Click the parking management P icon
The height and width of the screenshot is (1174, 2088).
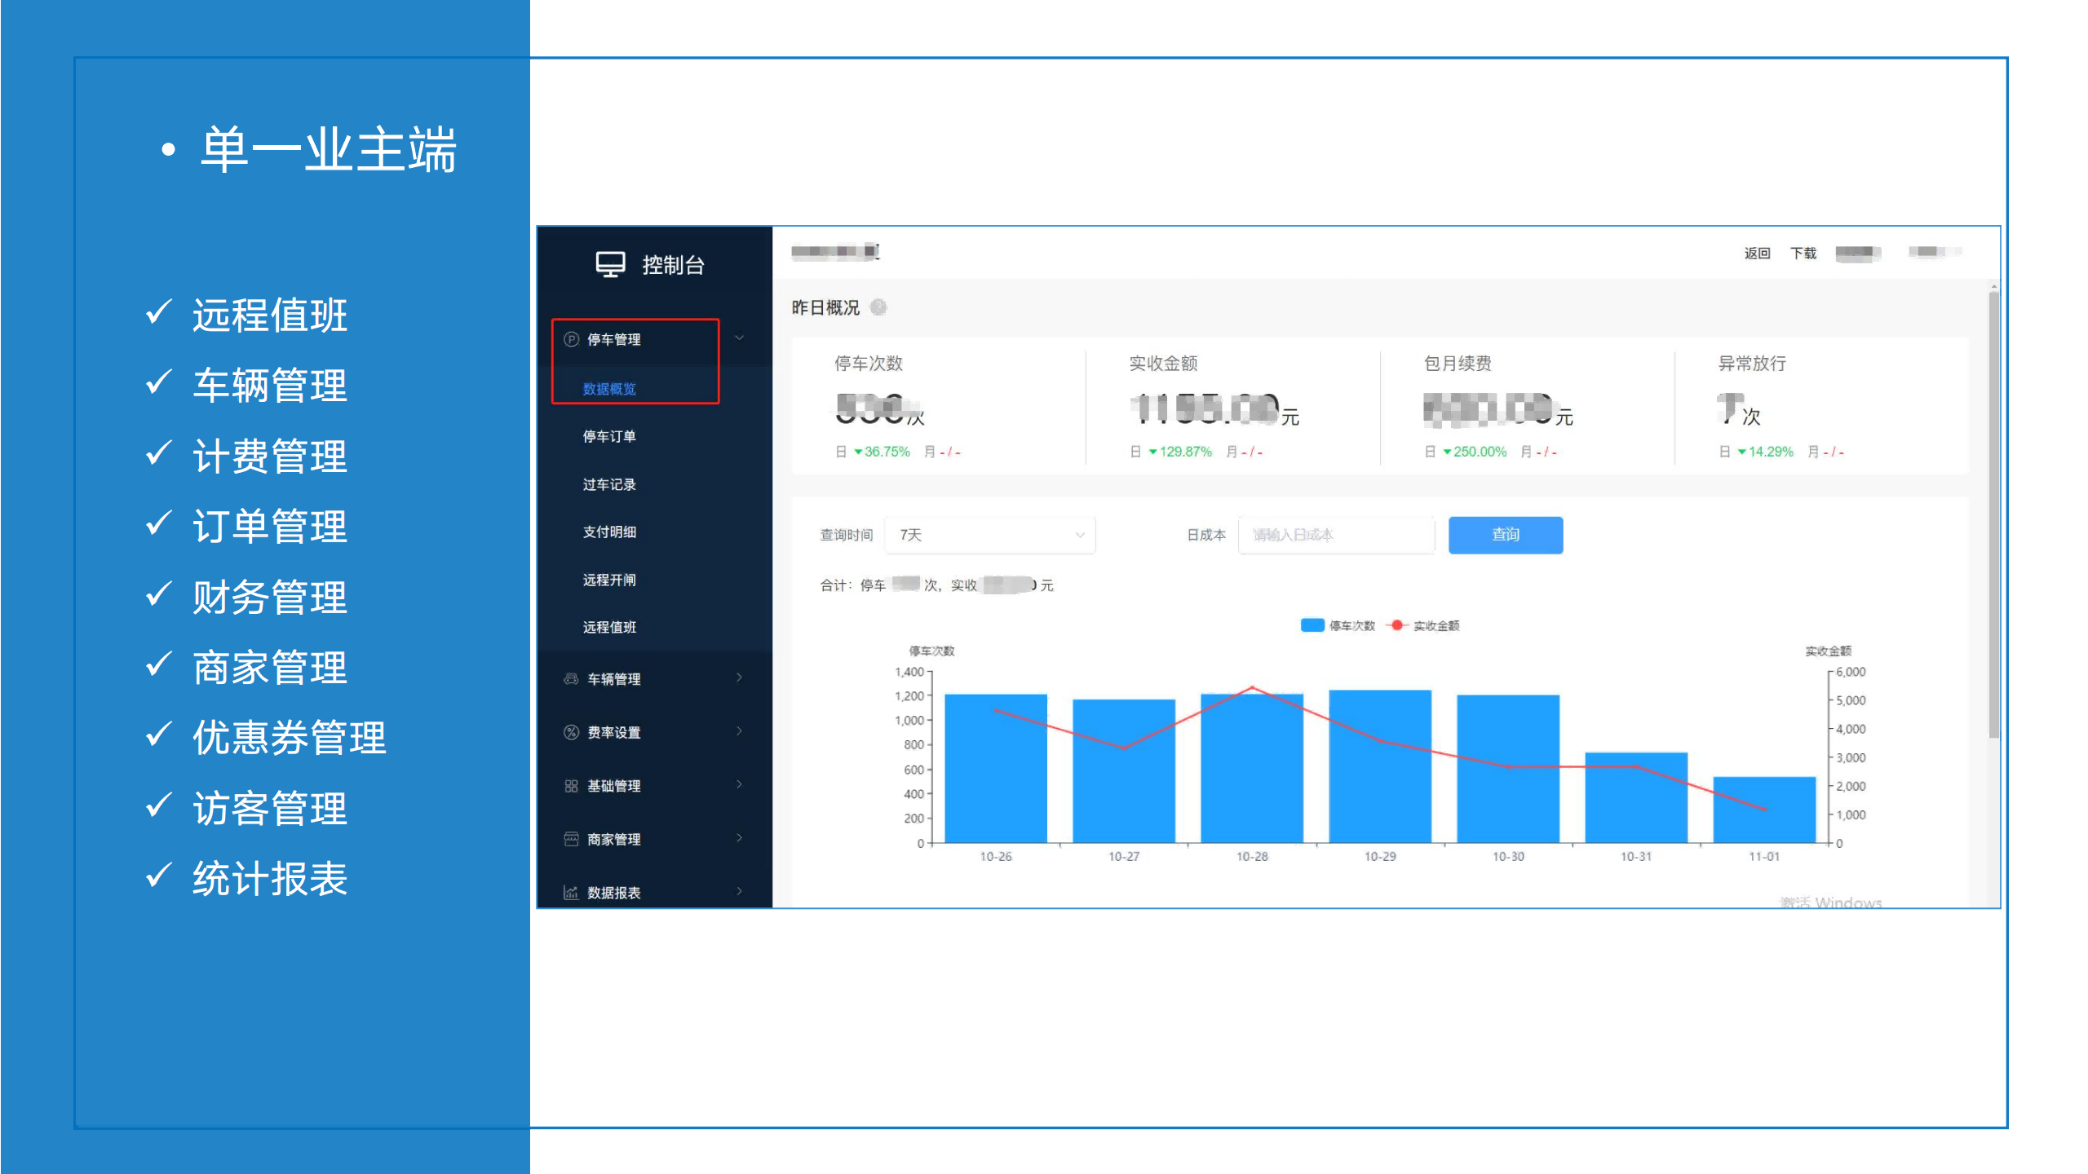571,339
